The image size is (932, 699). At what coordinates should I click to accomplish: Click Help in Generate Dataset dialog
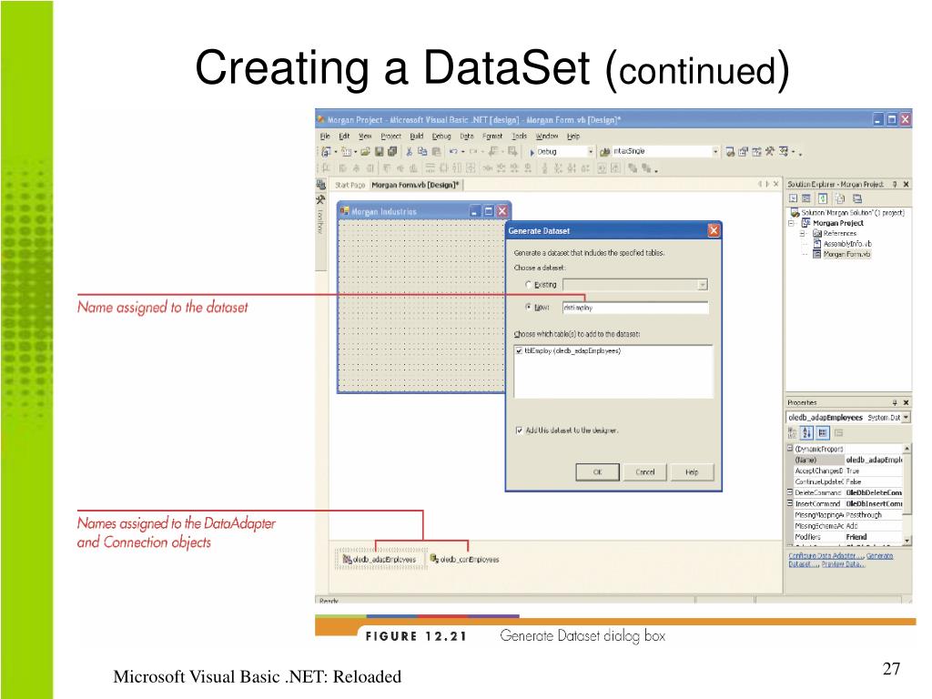[692, 472]
